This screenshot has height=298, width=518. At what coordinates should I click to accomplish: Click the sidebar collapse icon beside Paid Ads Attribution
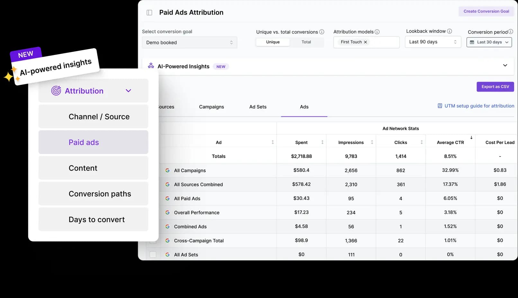[149, 12]
